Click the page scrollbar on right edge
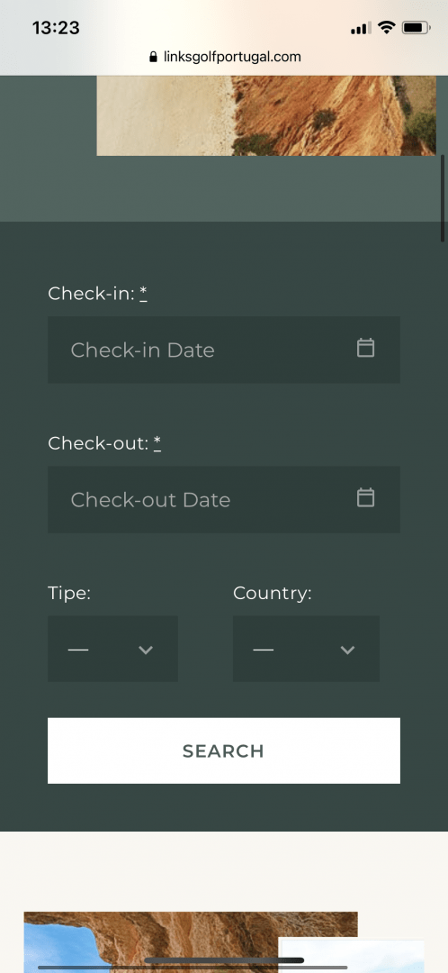This screenshot has height=973, width=448. pos(443,198)
